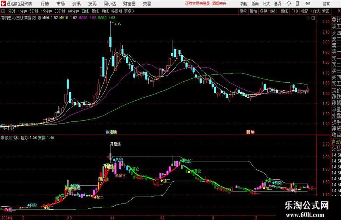Open the customer service headset icon

[x=289, y=4]
